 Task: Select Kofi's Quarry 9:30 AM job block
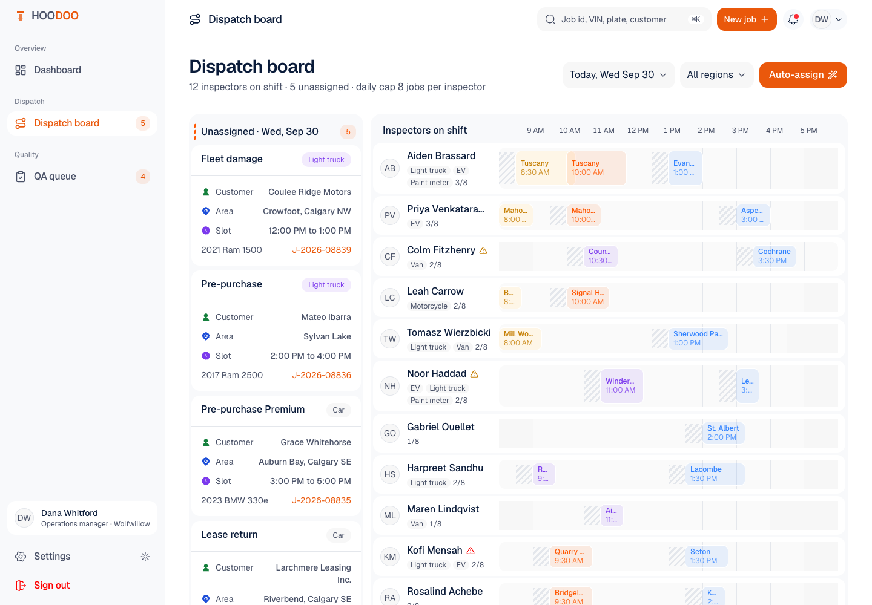[571, 557]
